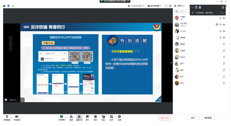Toggle the 成员(11) members panel icon
The width and height of the screenshot is (231, 126).
[79, 117]
